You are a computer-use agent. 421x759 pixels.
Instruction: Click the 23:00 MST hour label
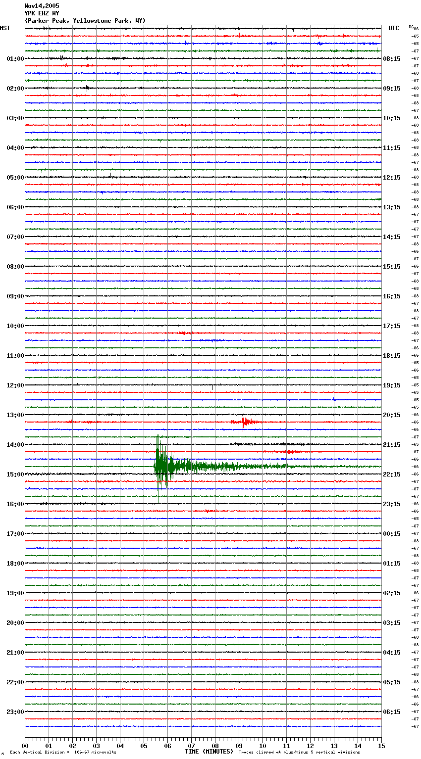pyautogui.click(x=15, y=712)
